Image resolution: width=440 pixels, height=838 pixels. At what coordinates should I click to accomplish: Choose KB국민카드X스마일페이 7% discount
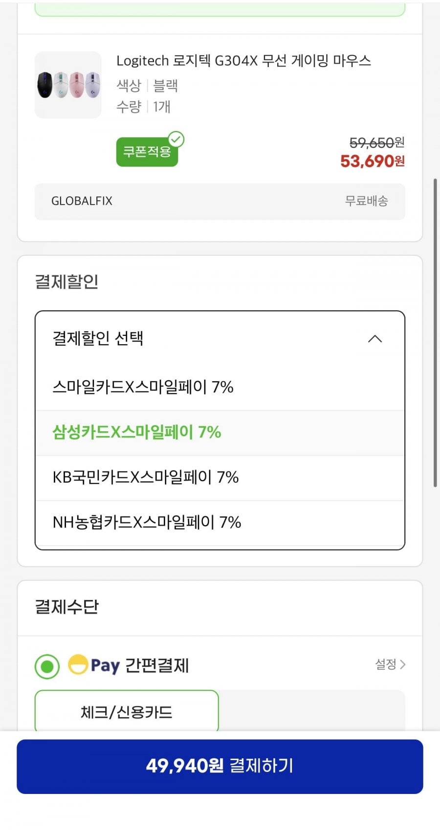145,477
